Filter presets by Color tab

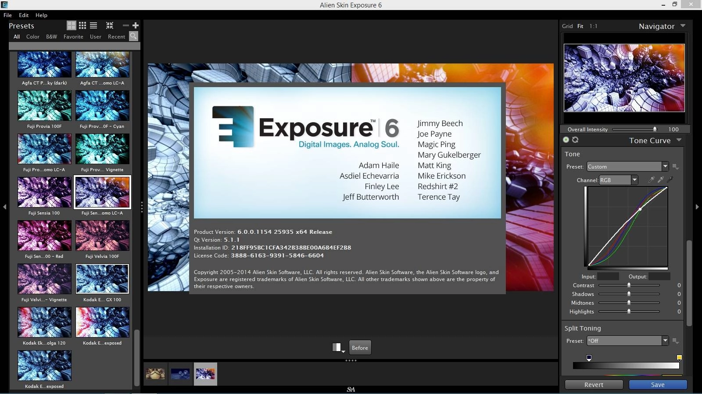[x=33, y=37]
